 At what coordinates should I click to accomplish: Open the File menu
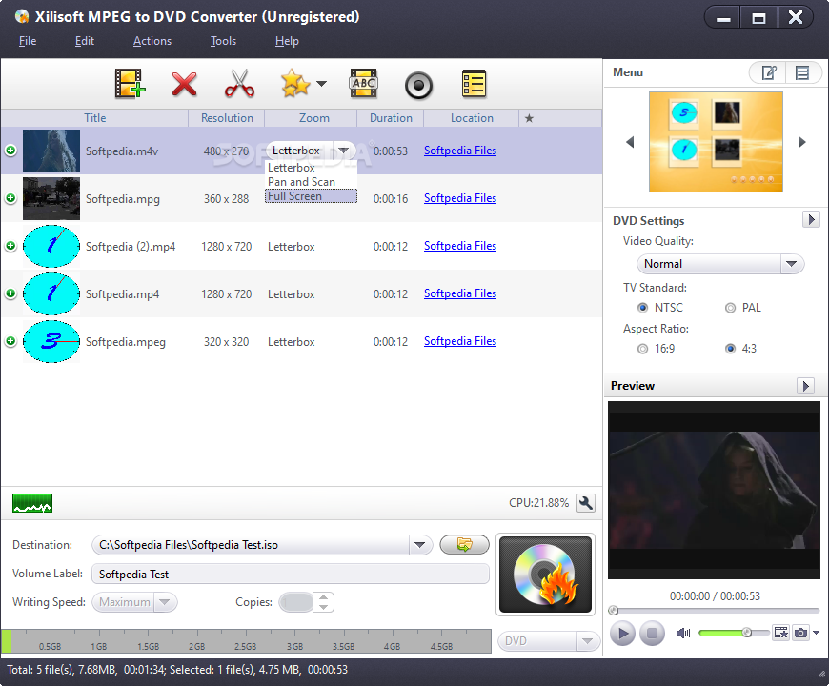(28, 41)
